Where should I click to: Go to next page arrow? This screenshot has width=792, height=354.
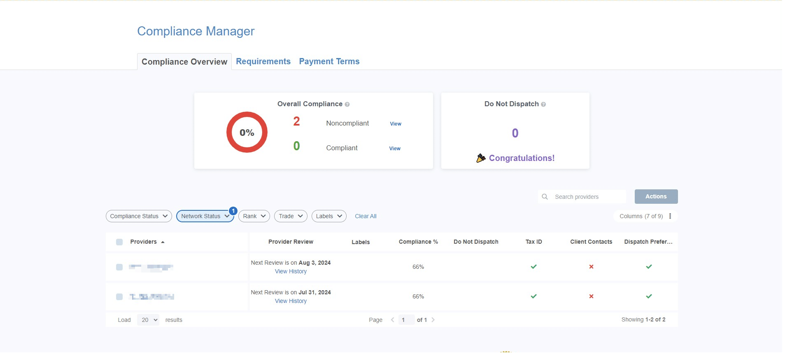(x=433, y=320)
